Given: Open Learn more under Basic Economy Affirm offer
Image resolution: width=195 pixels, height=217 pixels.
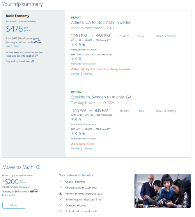Looking at the screenshot, I should tap(12, 46).
